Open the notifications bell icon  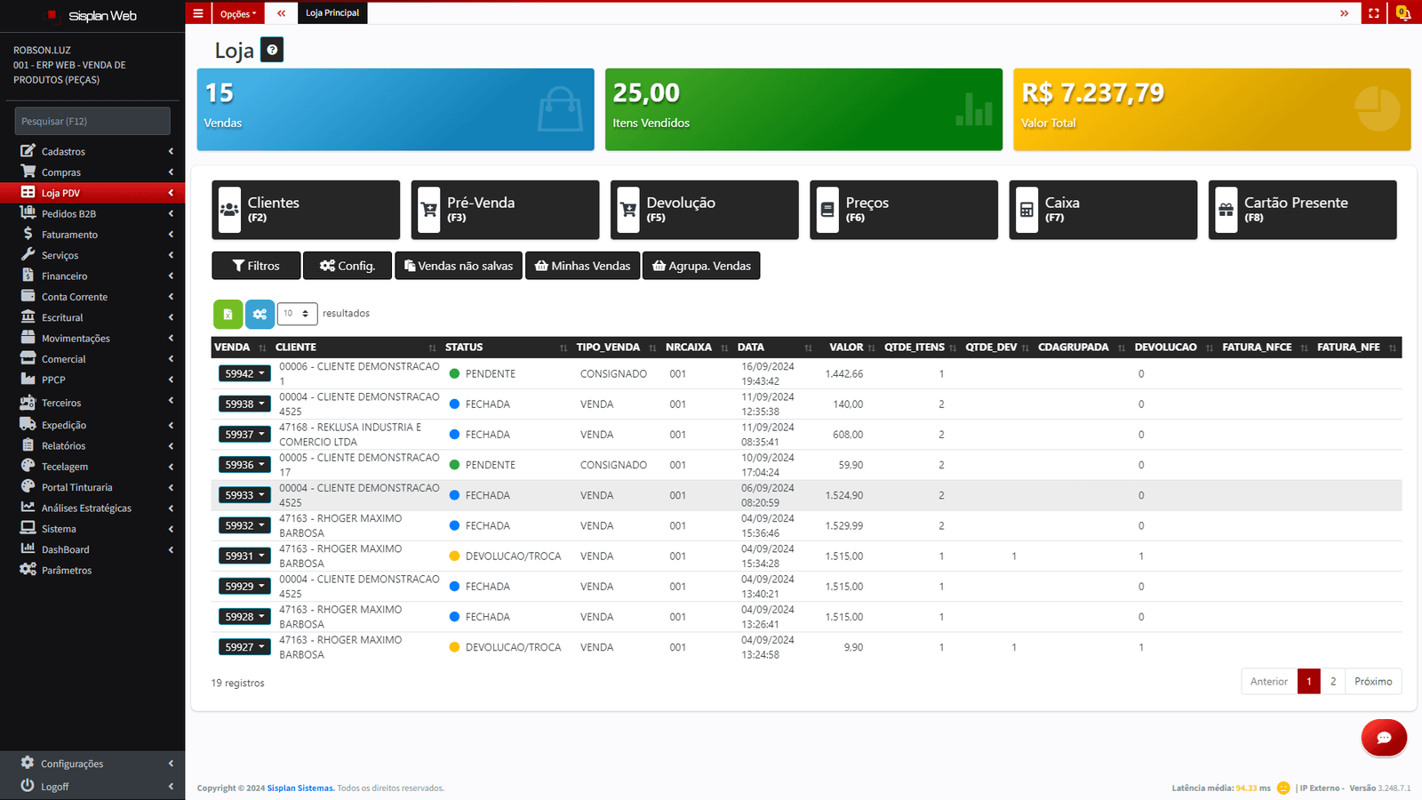pyautogui.click(x=1403, y=13)
